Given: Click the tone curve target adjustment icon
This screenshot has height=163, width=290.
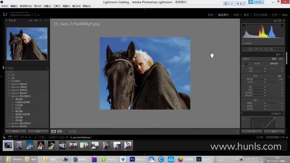Looking at the screenshot, I should click(243, 118).
